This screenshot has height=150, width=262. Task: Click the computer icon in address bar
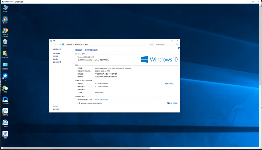(x=63, y=44)
